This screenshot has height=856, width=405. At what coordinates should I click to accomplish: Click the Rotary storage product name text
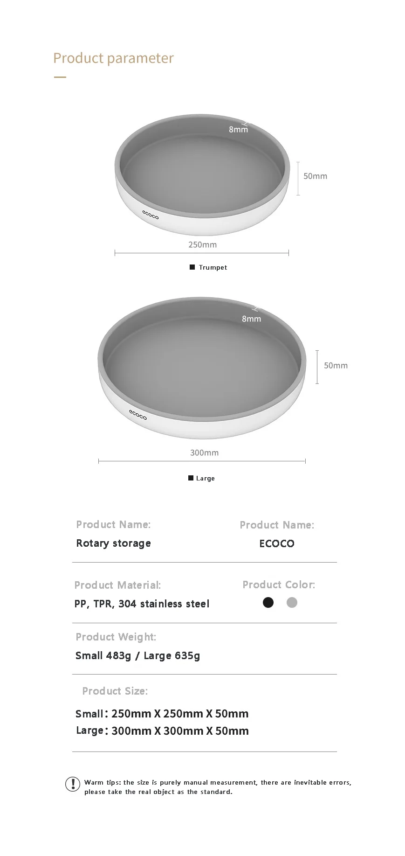(x=114, y=543)
